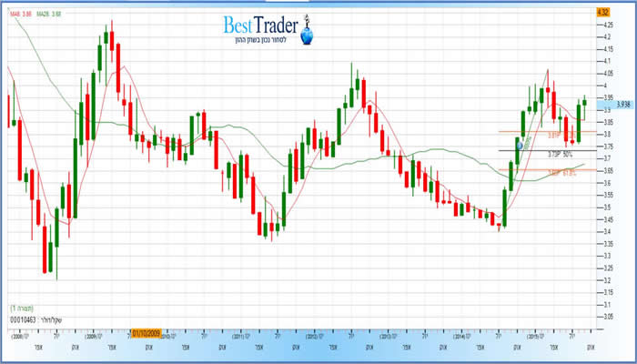
Task: Select the MA28 3.68 indicator label
Action: (50, 13)
